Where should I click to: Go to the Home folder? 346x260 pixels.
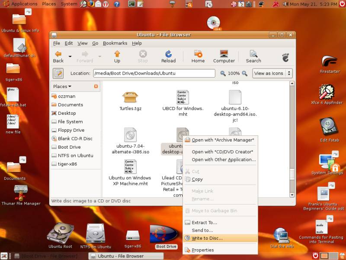point(198,57)
